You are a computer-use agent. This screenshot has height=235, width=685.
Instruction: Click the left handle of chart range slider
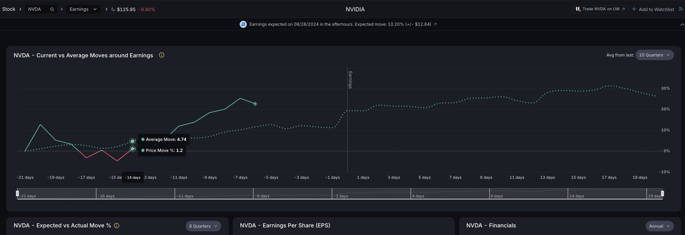coord(18,193)
